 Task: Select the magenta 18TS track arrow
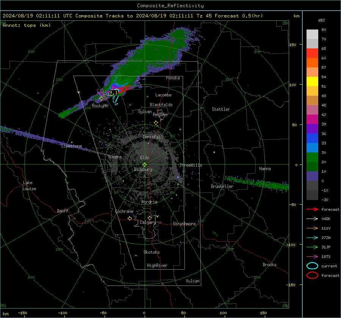point(312,257)
